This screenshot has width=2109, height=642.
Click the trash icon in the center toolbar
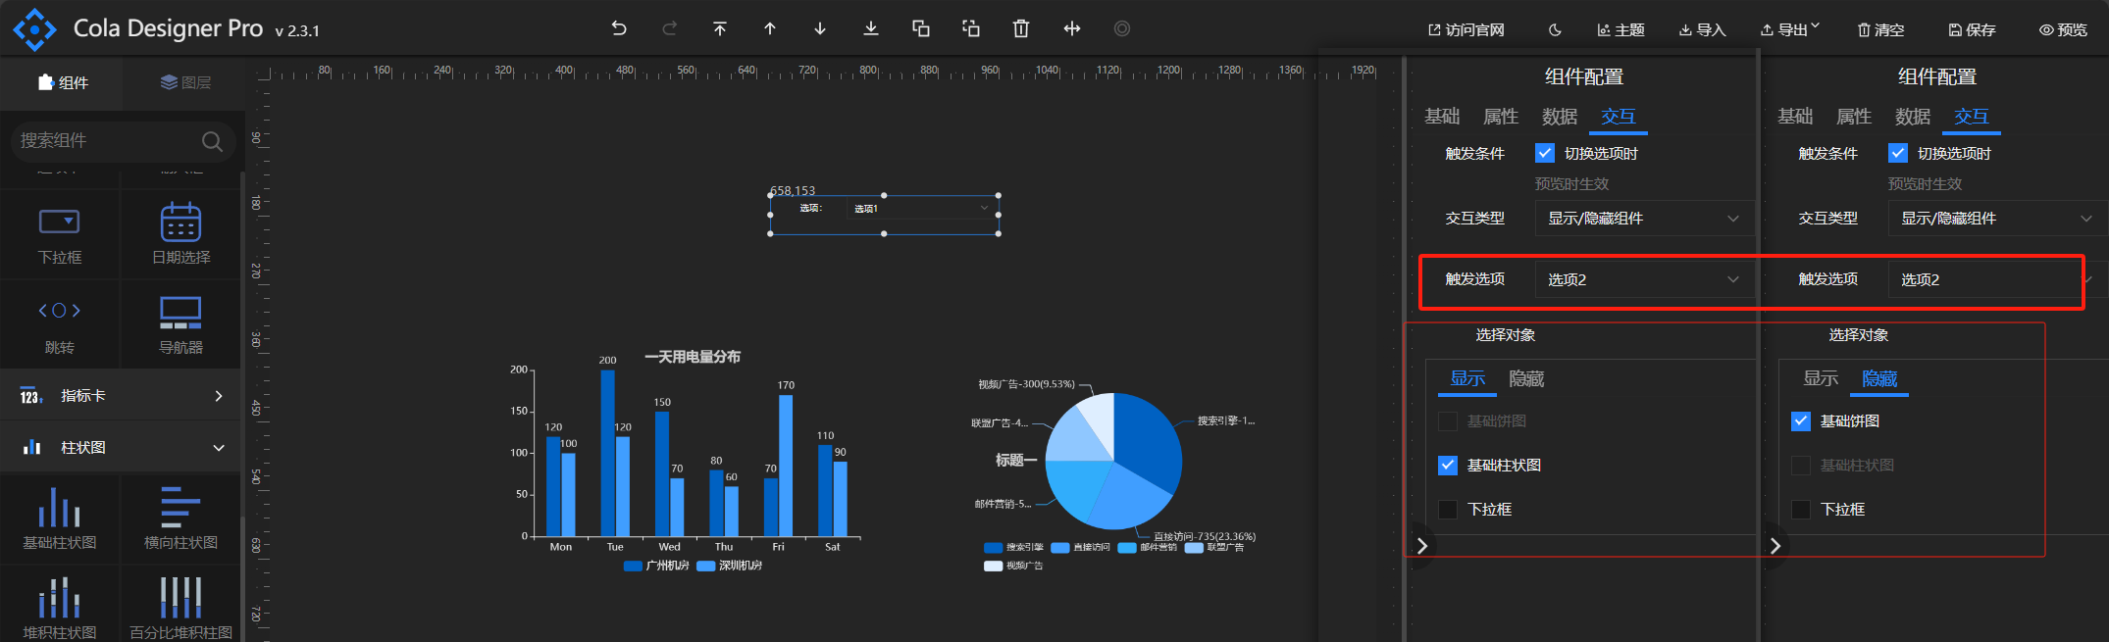[1021, 28]
